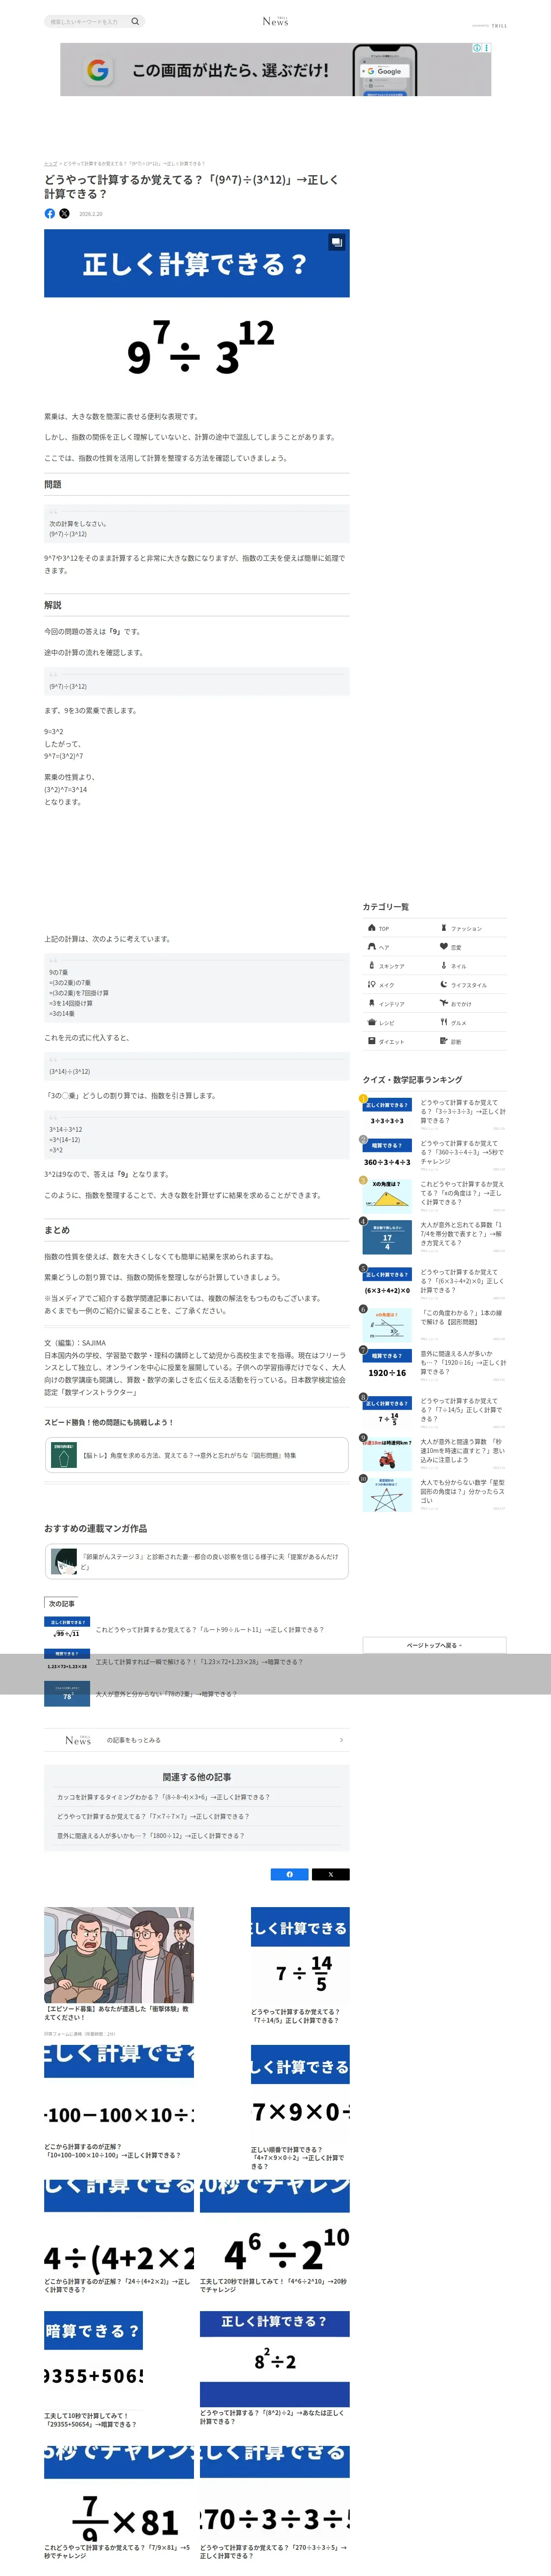Open the レシピ category pot icon
The image size is (551, 2576).
point(372,1022)
